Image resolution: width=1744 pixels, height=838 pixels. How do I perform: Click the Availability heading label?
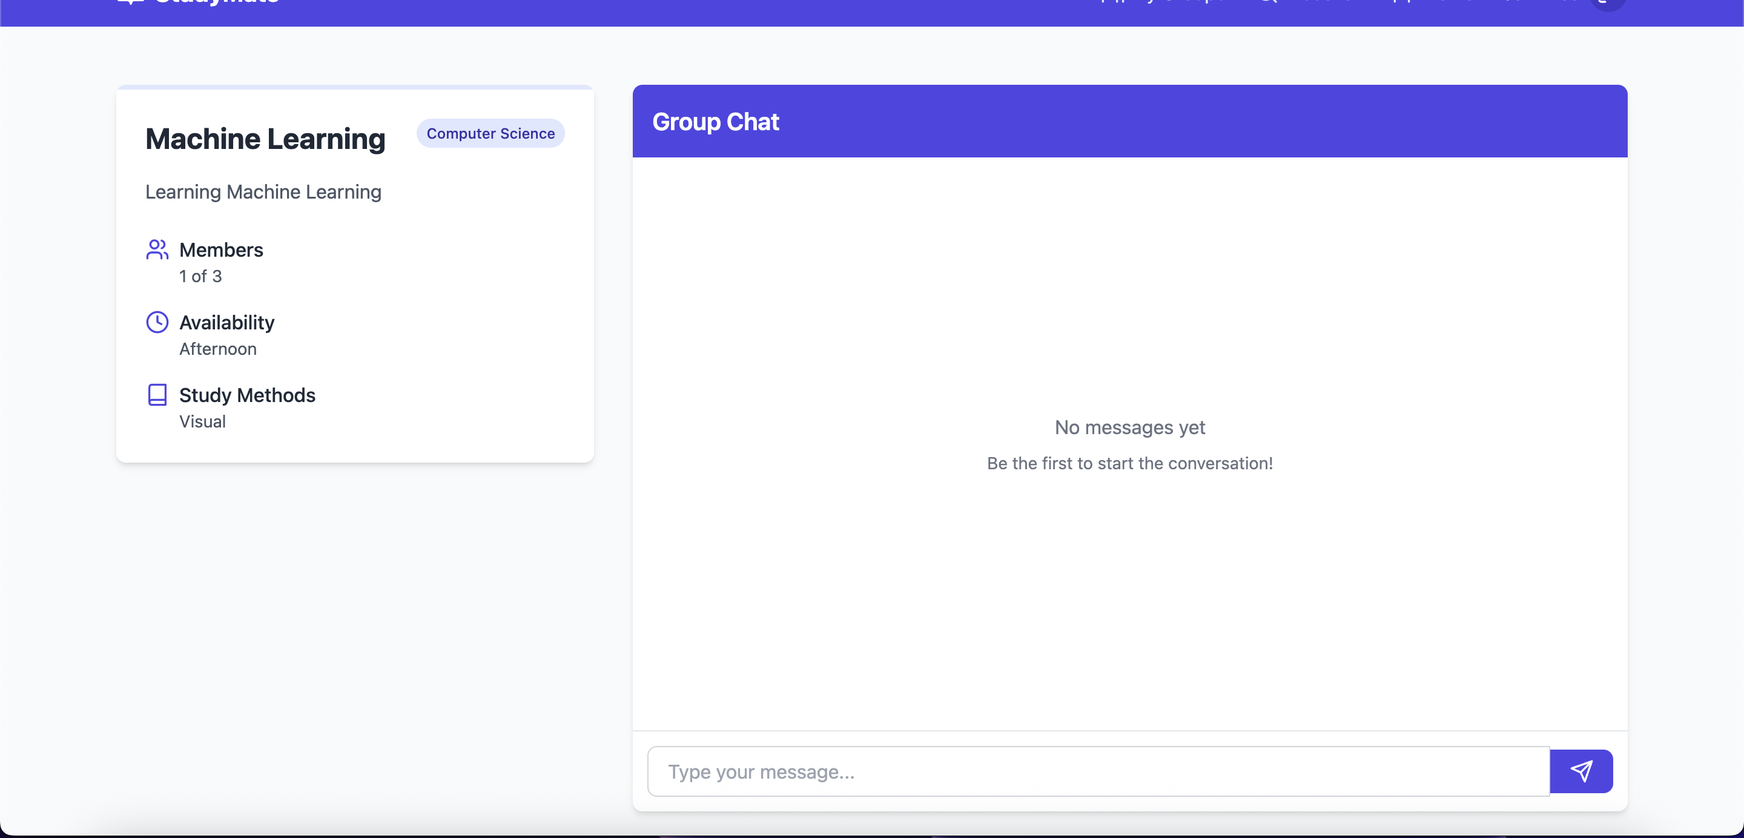click(227, 322)
